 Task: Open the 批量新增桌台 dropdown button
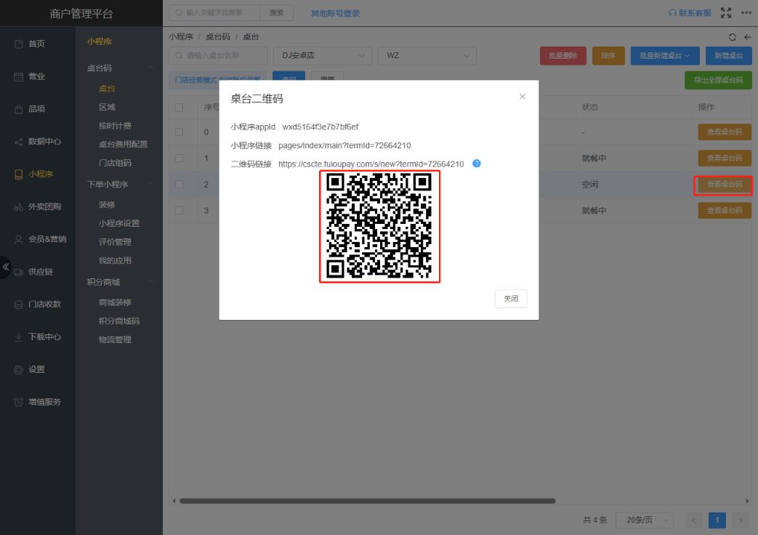click(665, 56)
